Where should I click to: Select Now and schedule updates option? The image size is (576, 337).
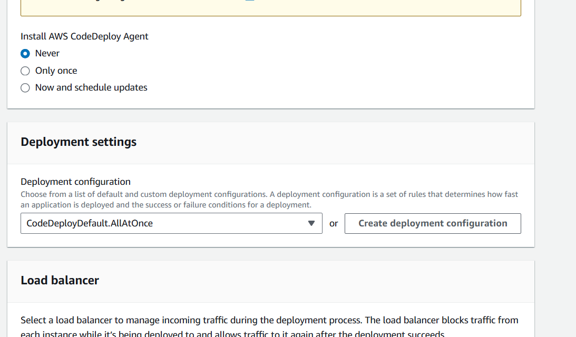point(25,88)
